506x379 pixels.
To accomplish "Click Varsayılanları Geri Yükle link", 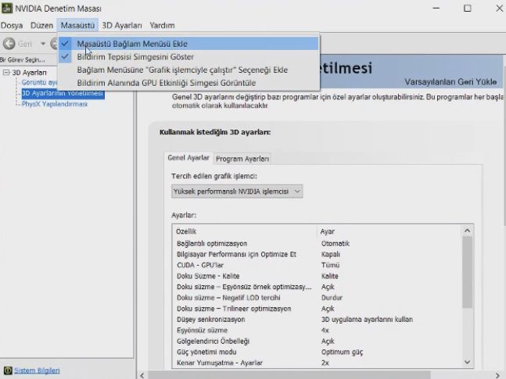I will pyautogui.click(x=450, y=82).
